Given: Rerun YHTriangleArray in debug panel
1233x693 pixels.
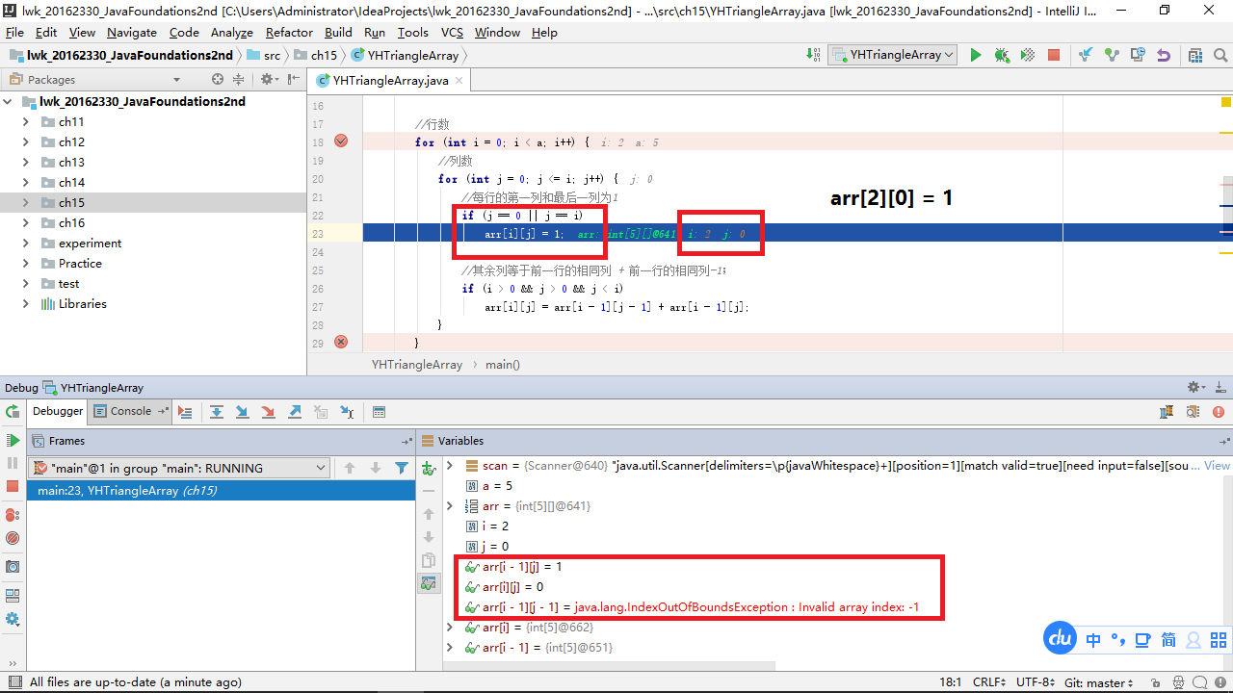Looking at the screenshot, I should pyautogui.click(x=13, y=412).
